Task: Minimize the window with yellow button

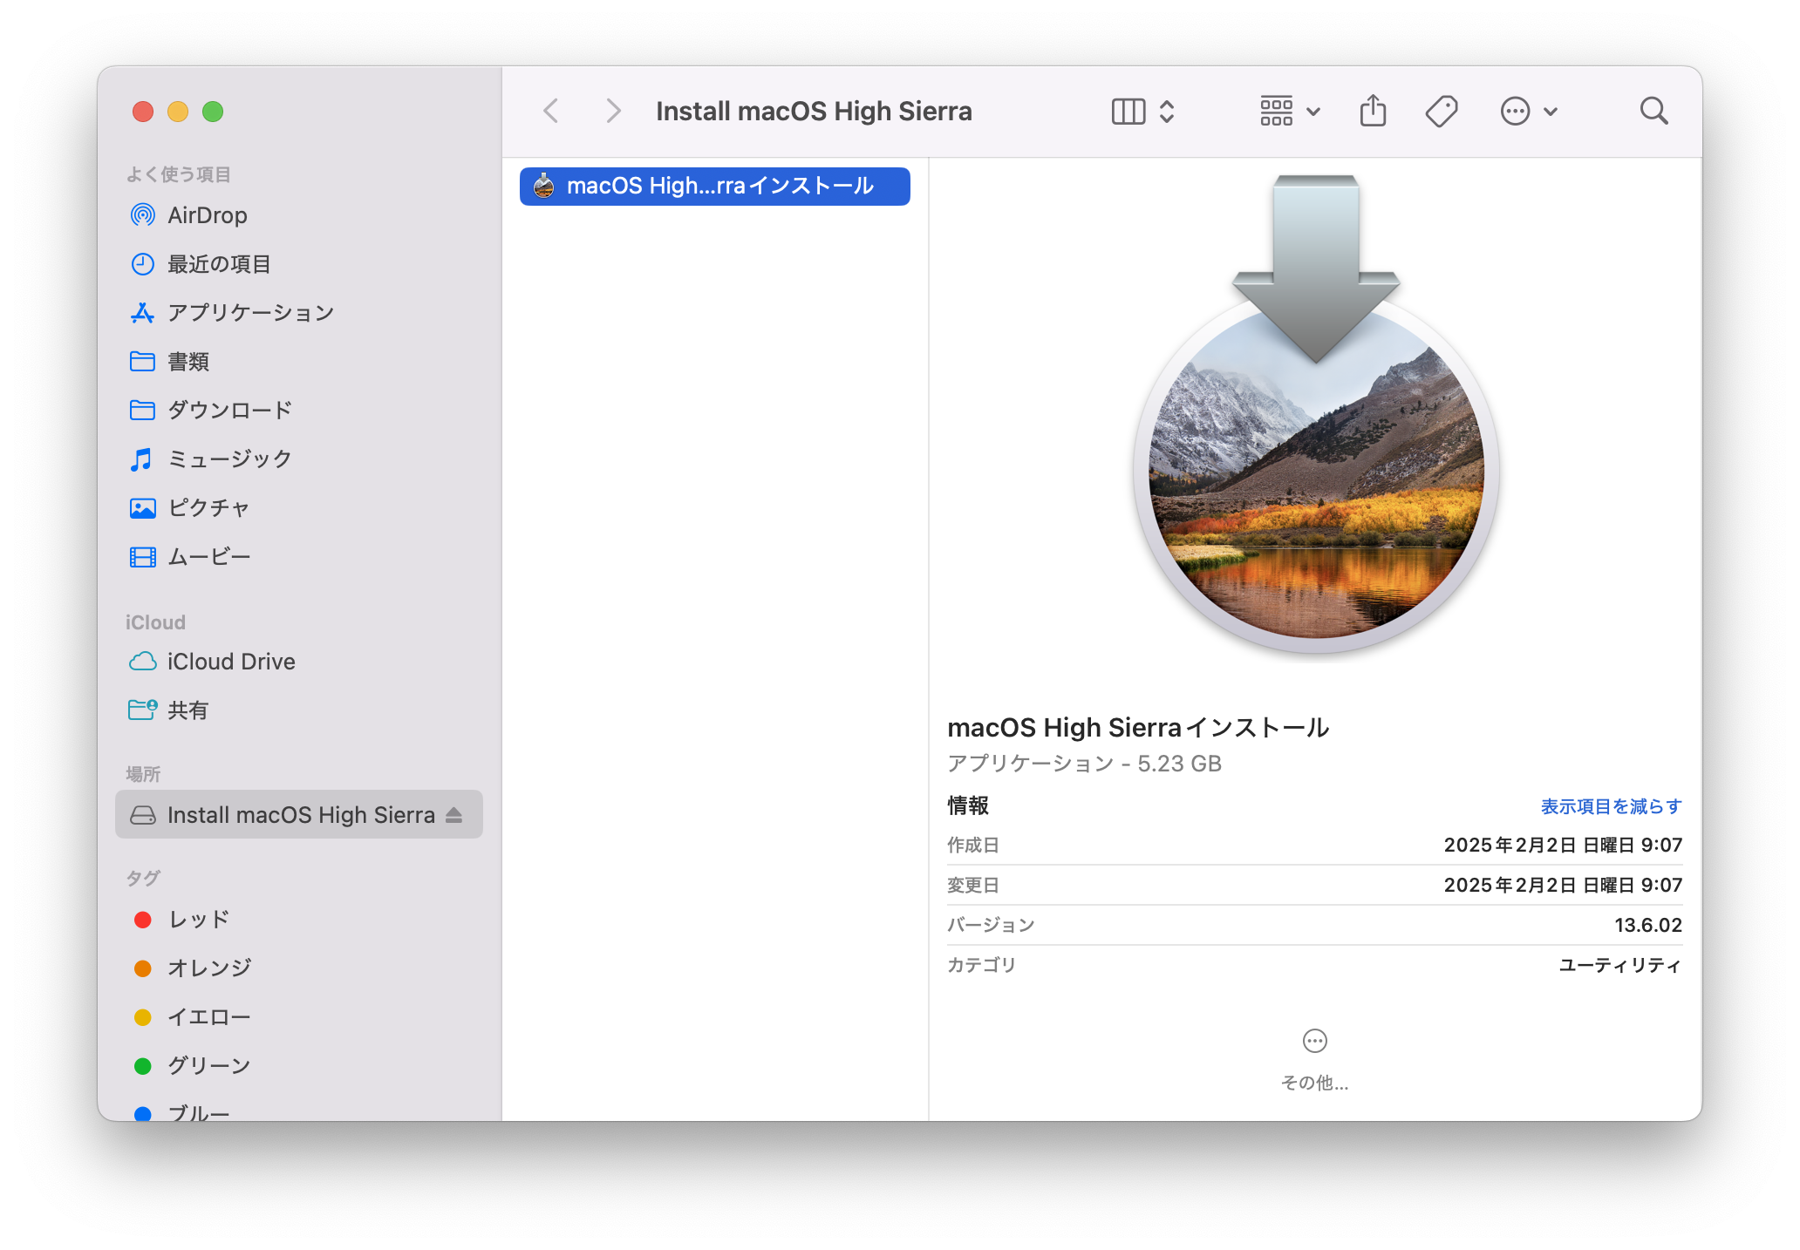Action: click(178, 112)
